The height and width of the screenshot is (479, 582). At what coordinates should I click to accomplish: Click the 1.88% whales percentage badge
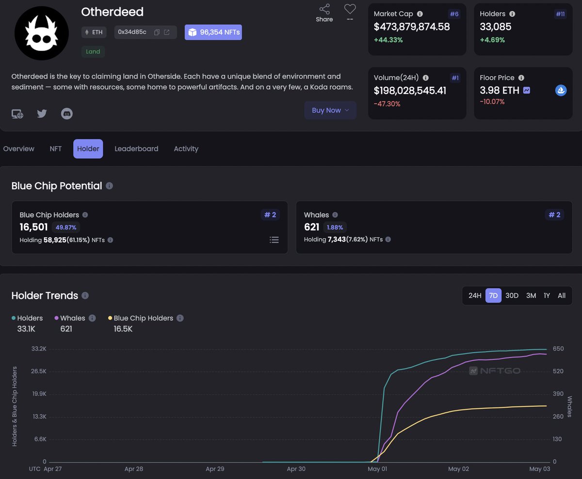tap(335, 227)
